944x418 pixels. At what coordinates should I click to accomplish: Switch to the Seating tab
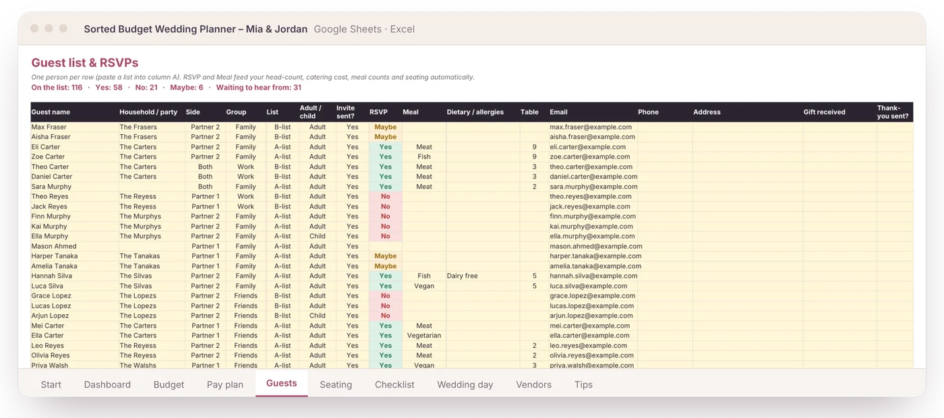coord(336,384)
